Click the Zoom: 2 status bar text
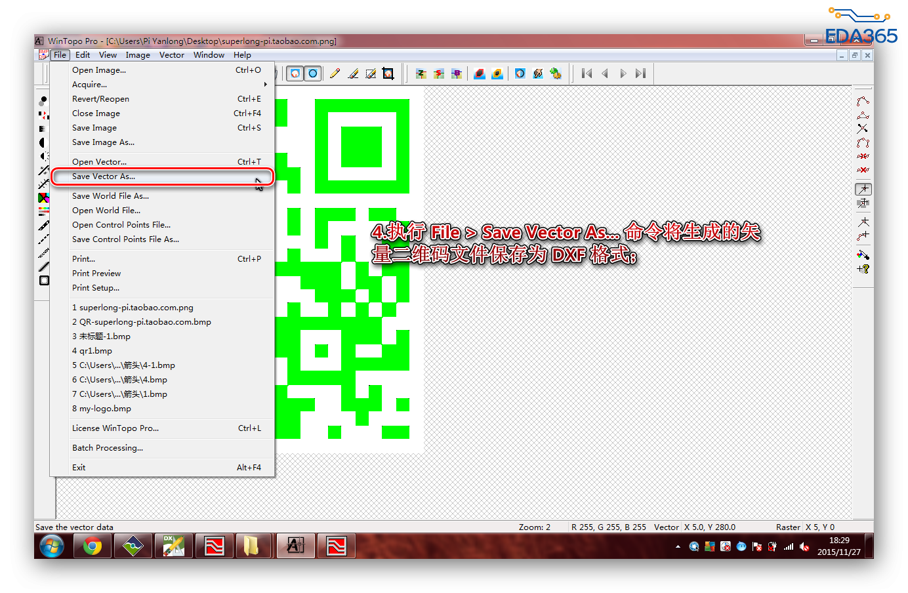 (535, 527)
